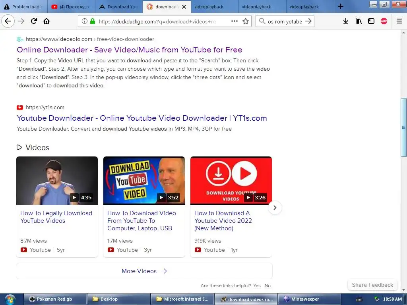Switch to the third videoplayback tab
Screen dimensions: 407x305
(310, 7)
